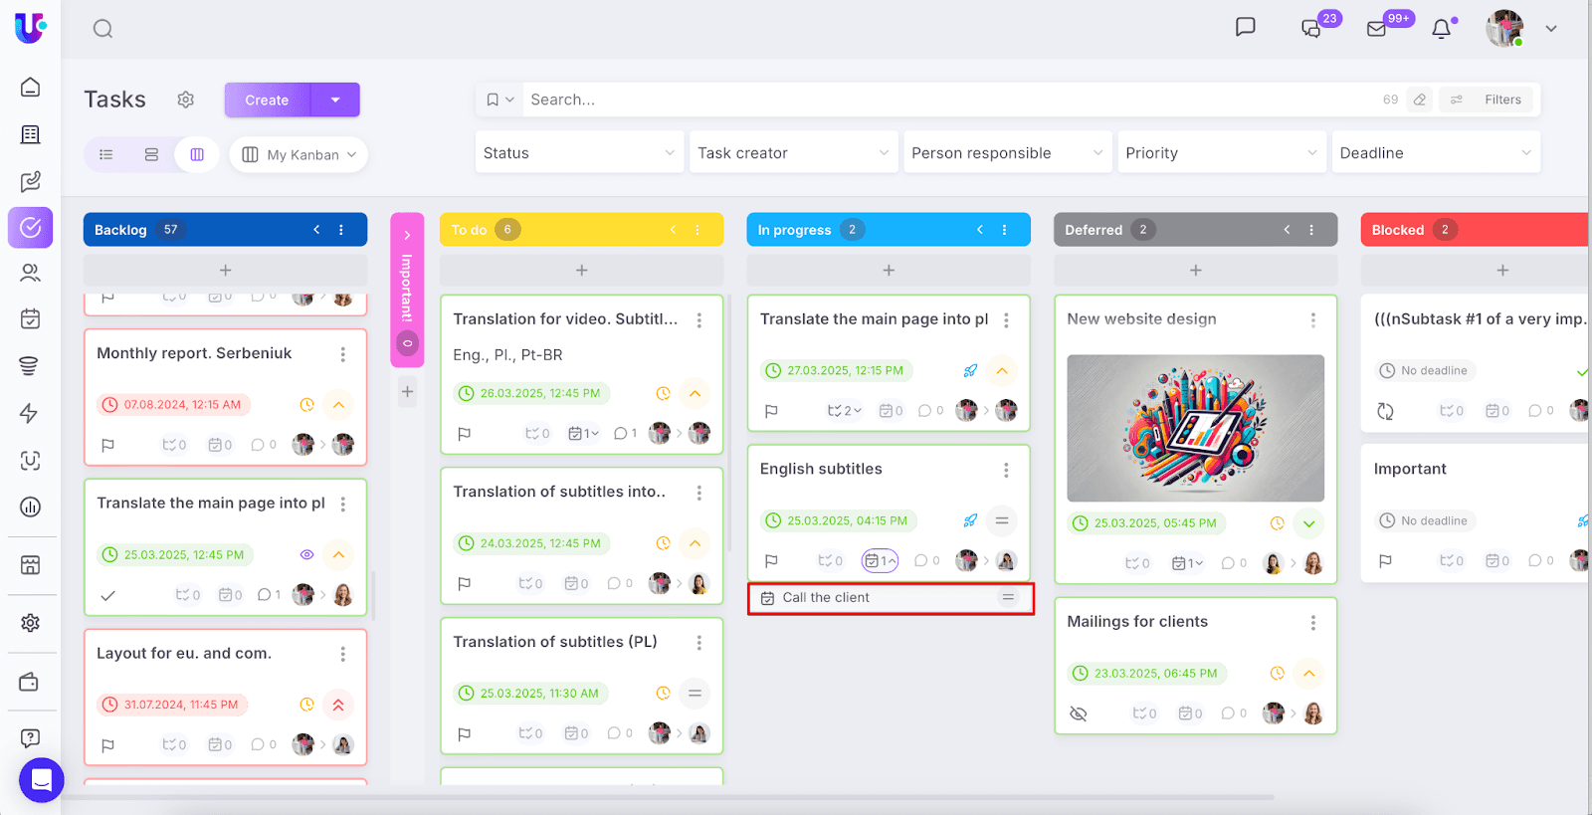Open the Backlog column options menu
This screenshot has height=815, width=1592.
[341, 230]
